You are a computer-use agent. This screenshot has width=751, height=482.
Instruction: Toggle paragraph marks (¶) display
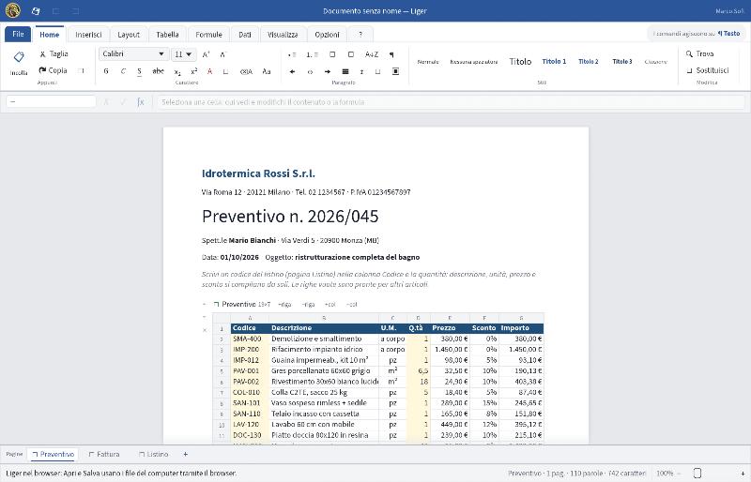(391, 54)
